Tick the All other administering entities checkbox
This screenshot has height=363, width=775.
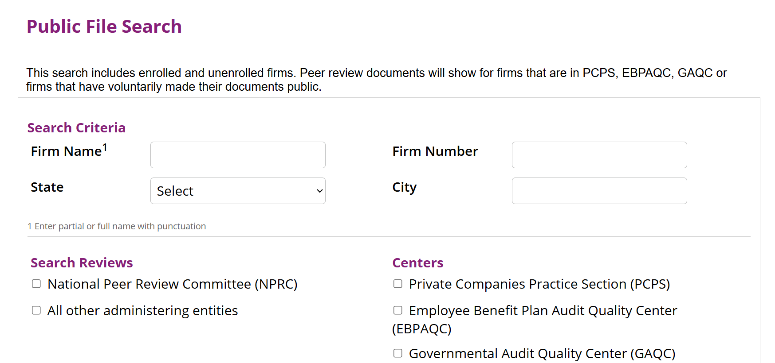point(36,310)
